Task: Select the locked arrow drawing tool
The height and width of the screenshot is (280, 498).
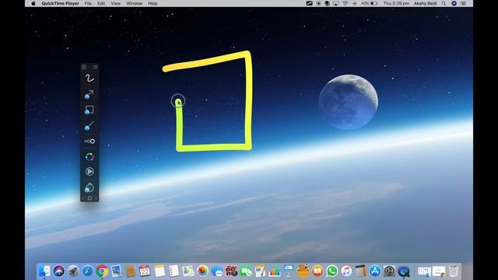Action: point(89,94)
